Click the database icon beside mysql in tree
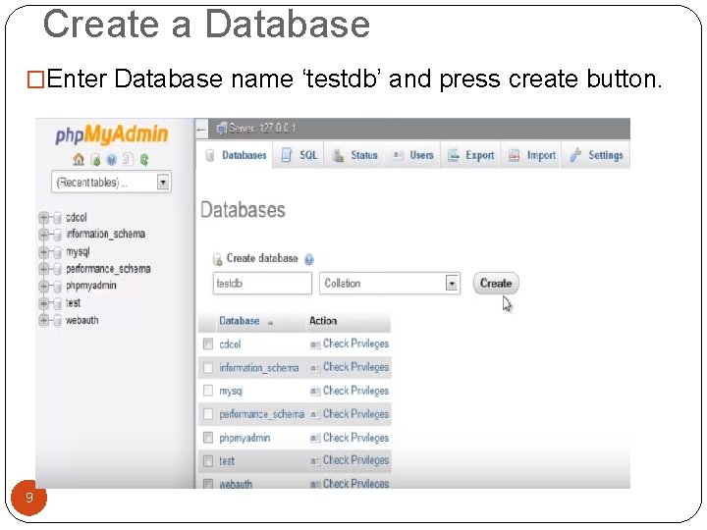 click(57, 252)
